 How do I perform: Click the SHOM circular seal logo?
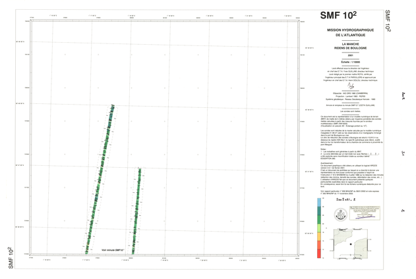point(340,213)
